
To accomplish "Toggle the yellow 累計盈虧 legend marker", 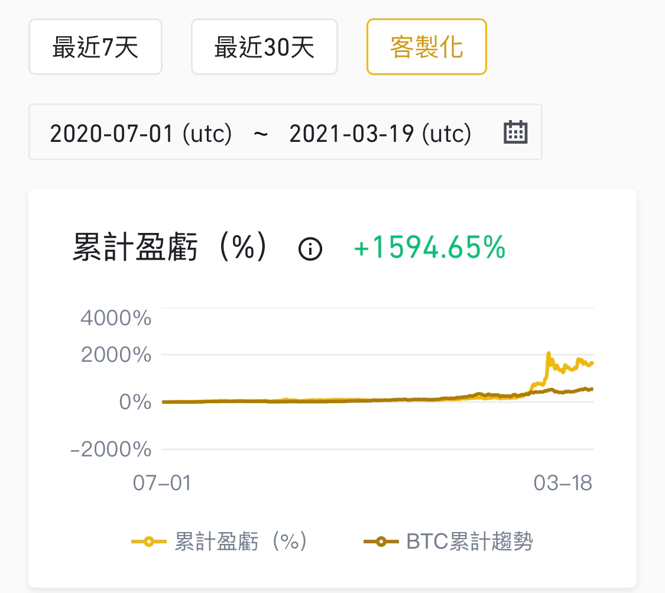I will [x=149, y=542].
